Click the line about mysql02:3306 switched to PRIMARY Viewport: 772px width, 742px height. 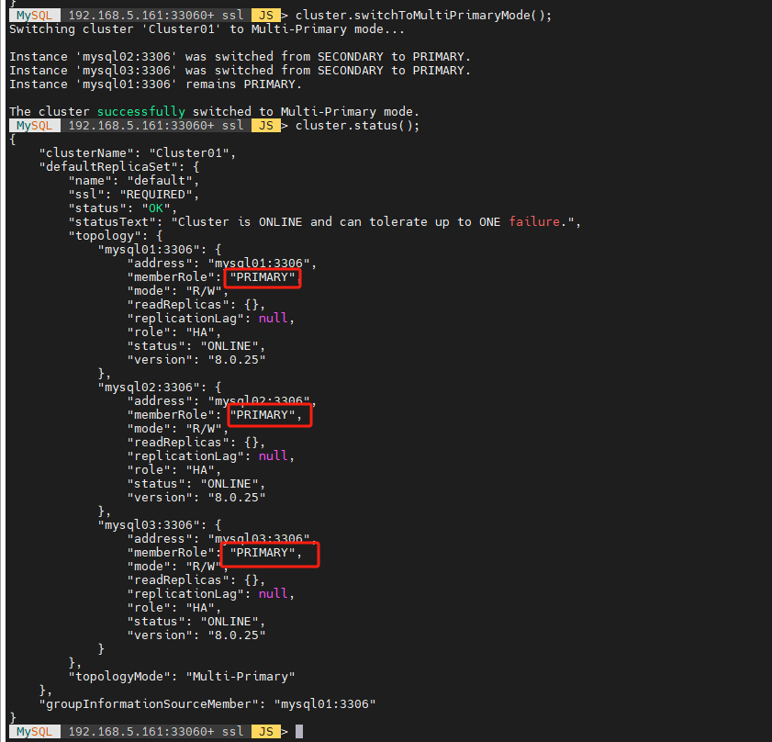(x=240, y=57)
